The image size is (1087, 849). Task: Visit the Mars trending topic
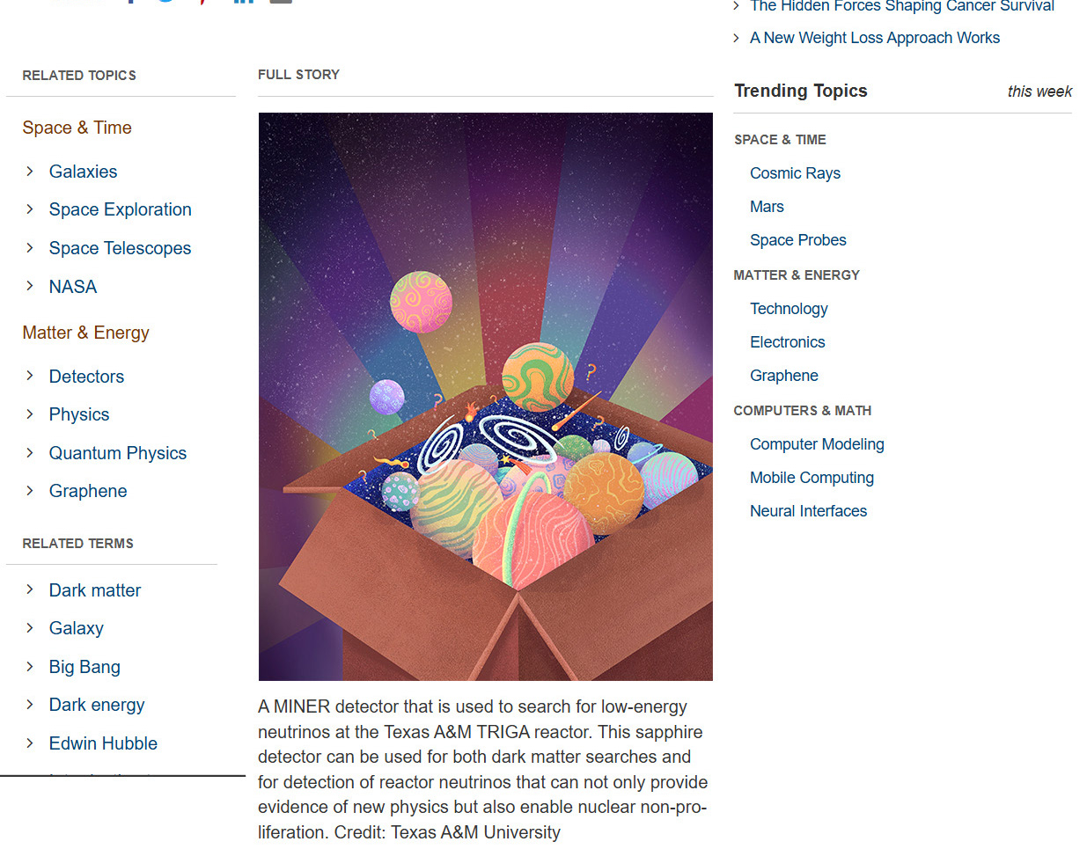click(767, 207)
